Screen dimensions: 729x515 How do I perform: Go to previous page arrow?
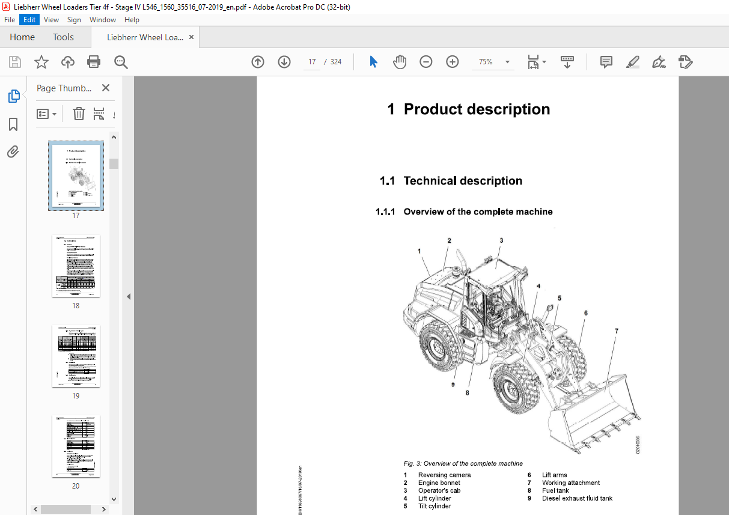pyautogui.click(x=258, y=62)
